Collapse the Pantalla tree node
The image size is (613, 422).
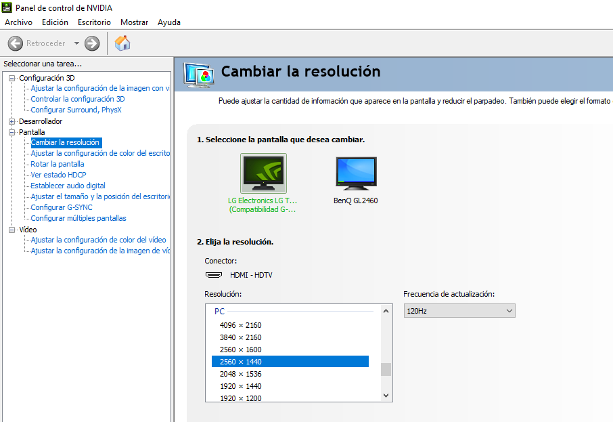12,132
